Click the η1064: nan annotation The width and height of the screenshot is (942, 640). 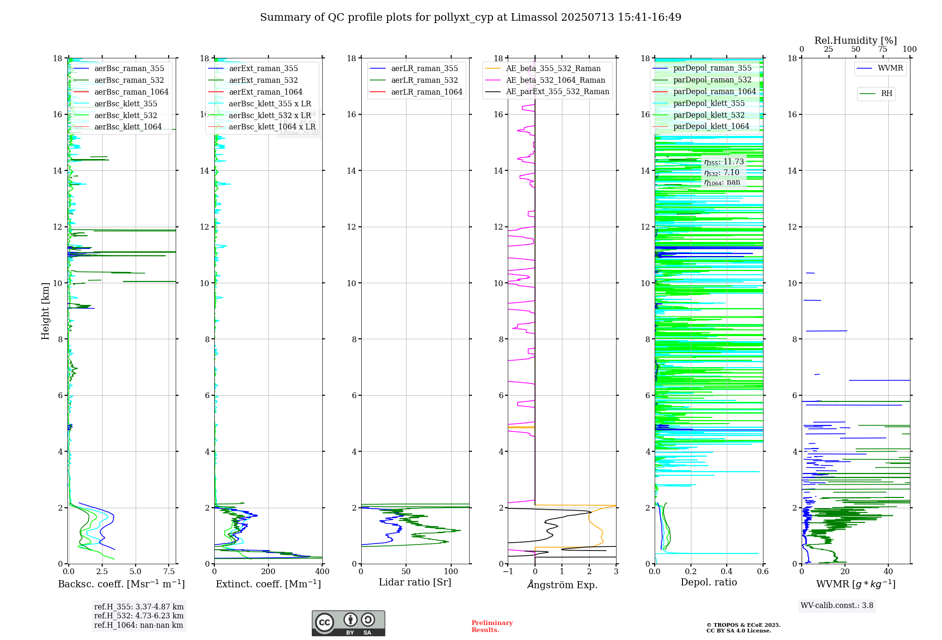click(x=722, y=183)
